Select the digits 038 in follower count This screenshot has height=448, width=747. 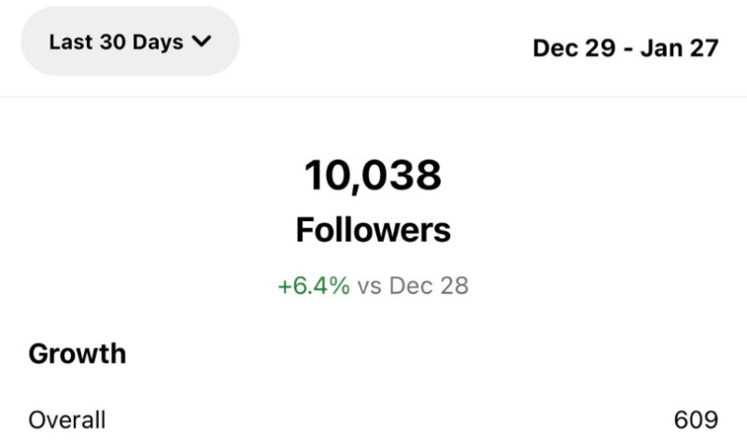[x=402, y=175]
